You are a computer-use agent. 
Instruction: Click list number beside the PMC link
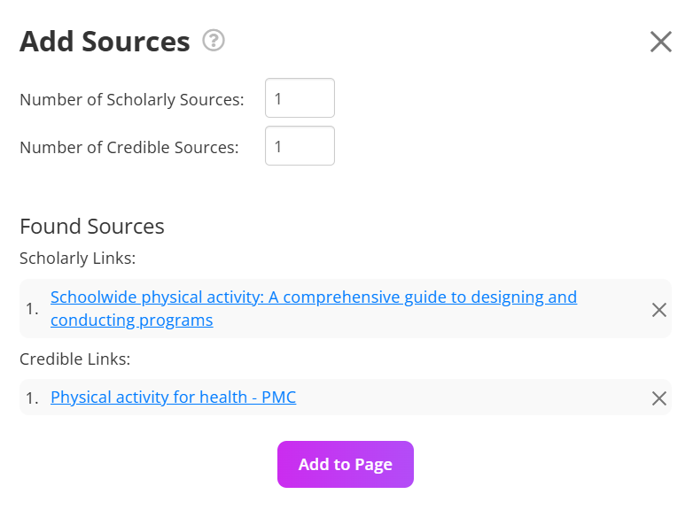(x=32, y=398)
